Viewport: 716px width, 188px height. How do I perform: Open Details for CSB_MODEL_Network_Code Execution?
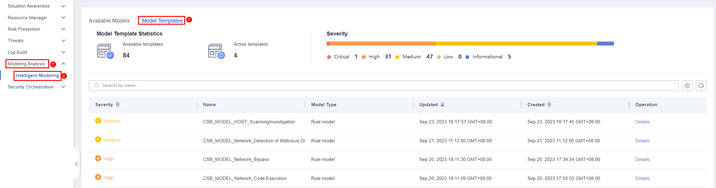pyautogui.click(x=642, y=178)
